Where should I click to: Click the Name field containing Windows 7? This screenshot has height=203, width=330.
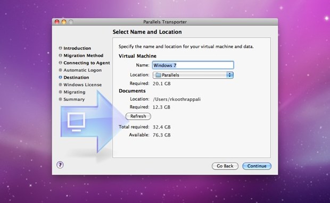[x=193, y=65]
